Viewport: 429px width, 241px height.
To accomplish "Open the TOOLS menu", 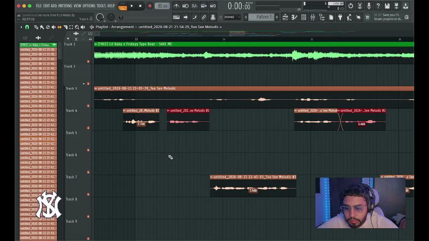I will (101, 6).
